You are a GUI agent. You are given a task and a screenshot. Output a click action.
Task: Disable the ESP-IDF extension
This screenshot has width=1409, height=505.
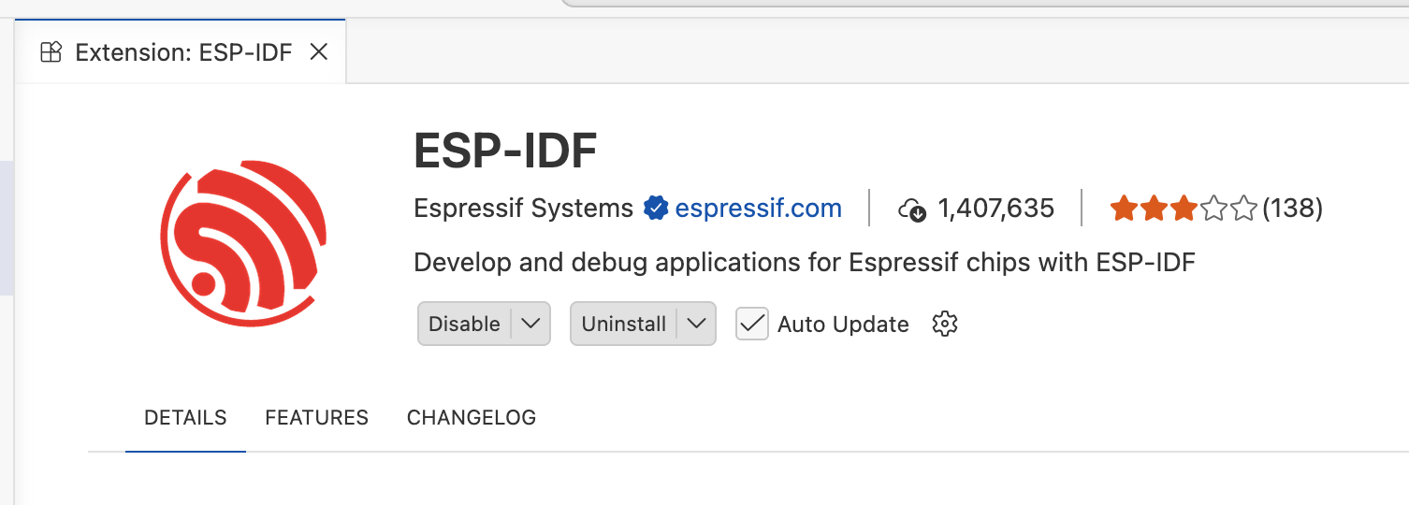464,325
